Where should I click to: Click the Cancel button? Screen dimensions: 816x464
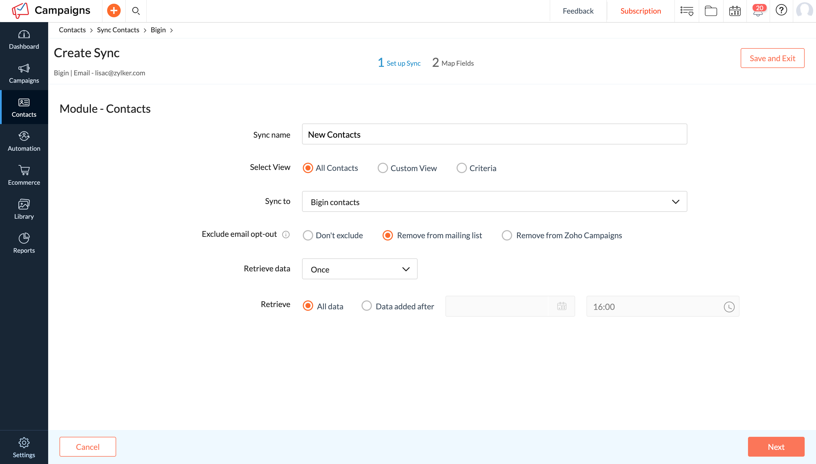tap(88, 447)
